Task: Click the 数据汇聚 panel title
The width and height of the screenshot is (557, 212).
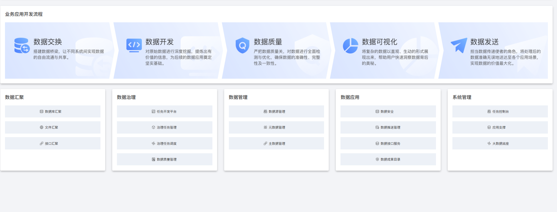Action: coord(14,97)
